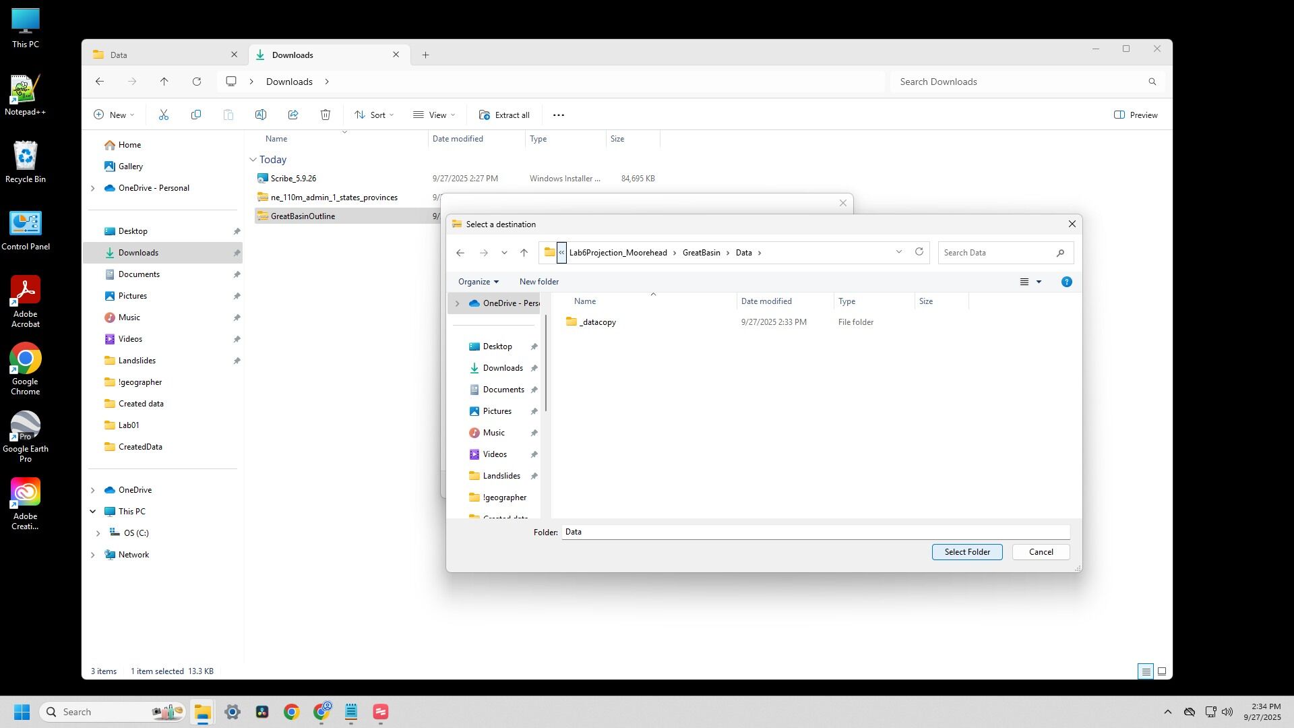Image resolution: width=1294 pixels, height=728 pixels.
Task: Click the Folder name input field
Action: click(x=815, y=532)
